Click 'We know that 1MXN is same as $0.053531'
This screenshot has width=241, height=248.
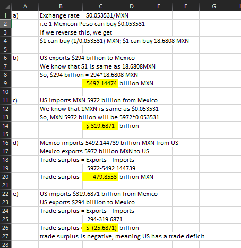[x=99, y=109]
